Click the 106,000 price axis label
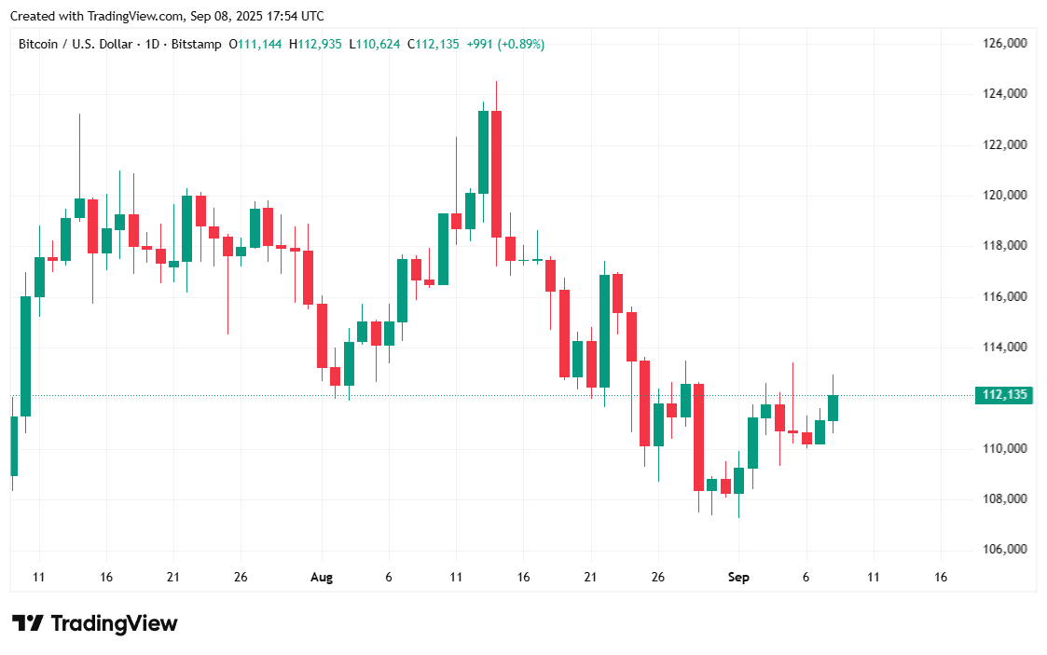 click(x=1005, y=550)
